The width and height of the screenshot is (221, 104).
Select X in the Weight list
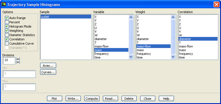(x=153, y=17)
